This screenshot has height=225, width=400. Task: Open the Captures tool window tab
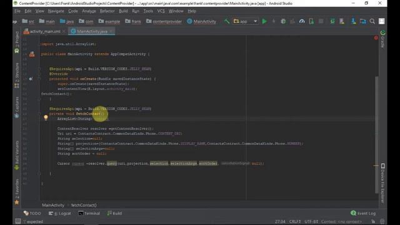pyautogui.click(x=17, y=107)
